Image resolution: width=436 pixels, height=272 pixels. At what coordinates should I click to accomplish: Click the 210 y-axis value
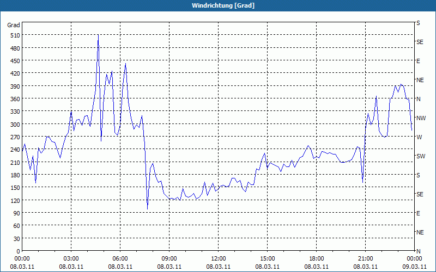pos(15,162)
